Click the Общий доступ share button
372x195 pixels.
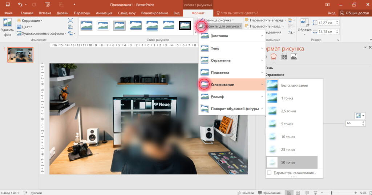tap(355, 13)
